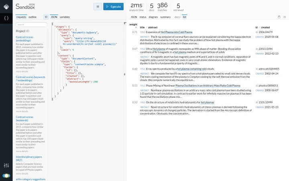Open the JSON sandbox braces icon
This screenshot has width=289, height=181.
tap(6, 18)
